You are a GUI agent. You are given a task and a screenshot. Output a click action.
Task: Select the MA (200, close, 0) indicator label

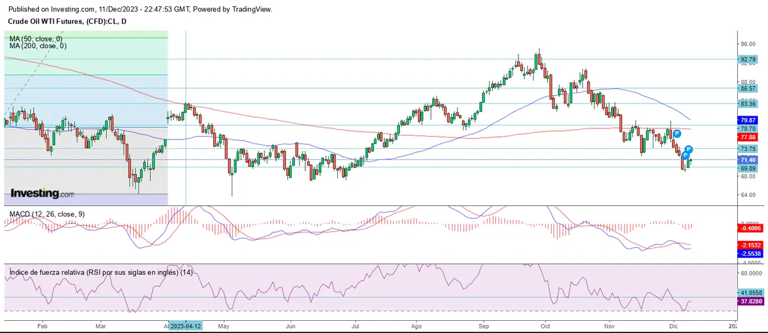[40, 46]
